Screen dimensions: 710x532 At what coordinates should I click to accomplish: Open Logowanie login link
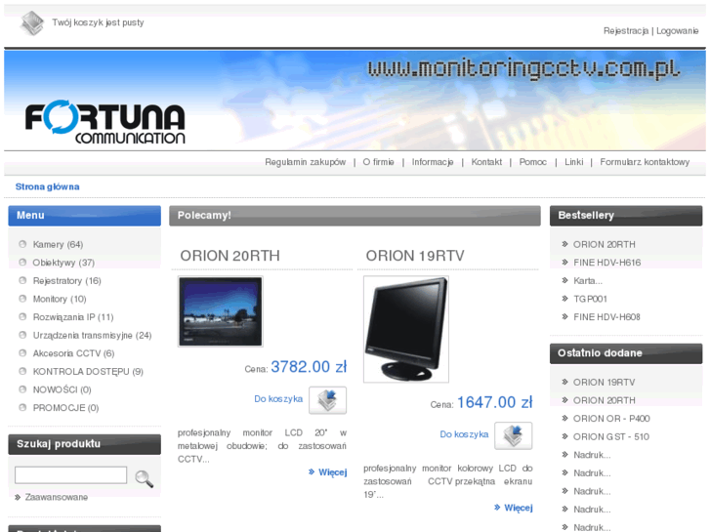tap(678, 31)
